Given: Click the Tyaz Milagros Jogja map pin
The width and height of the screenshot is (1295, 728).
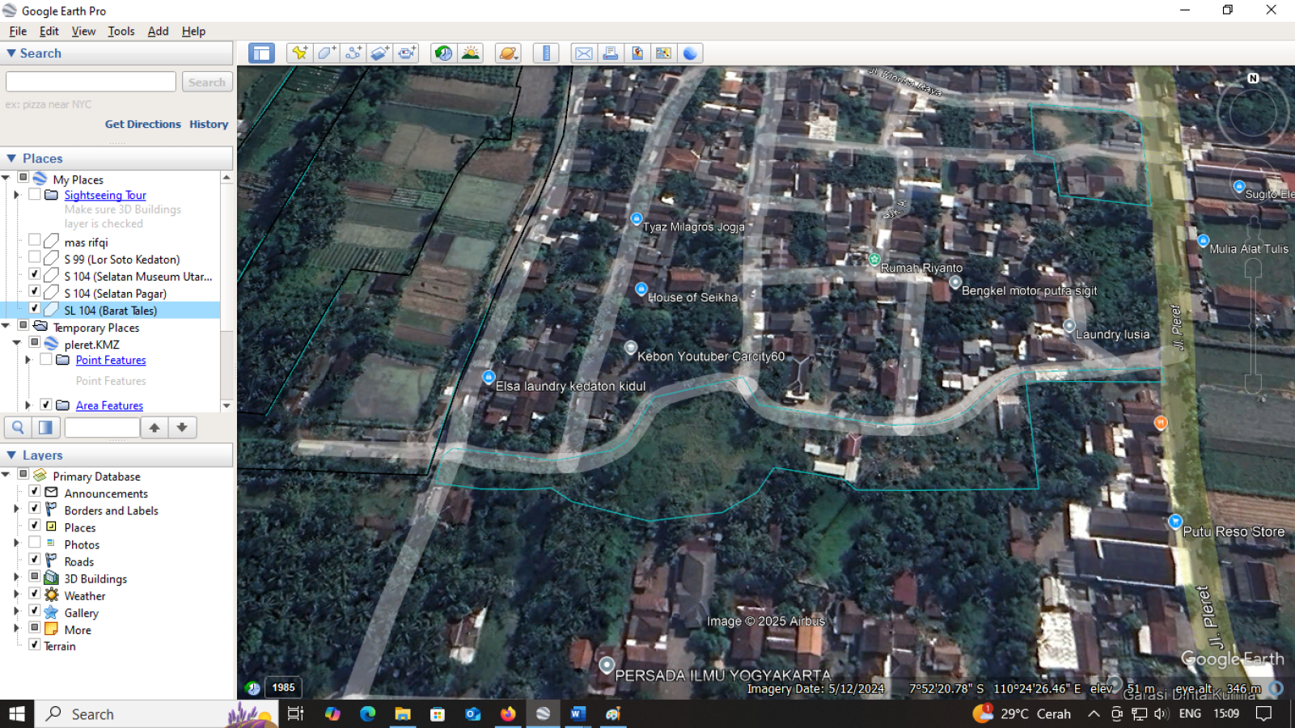Looking at the screenshot, I should pyautogui.click(x=637, y=219).
